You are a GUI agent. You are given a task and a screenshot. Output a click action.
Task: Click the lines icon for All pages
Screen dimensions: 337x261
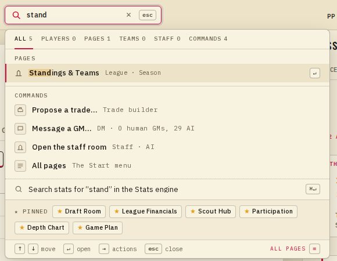(x=20, y=166)
